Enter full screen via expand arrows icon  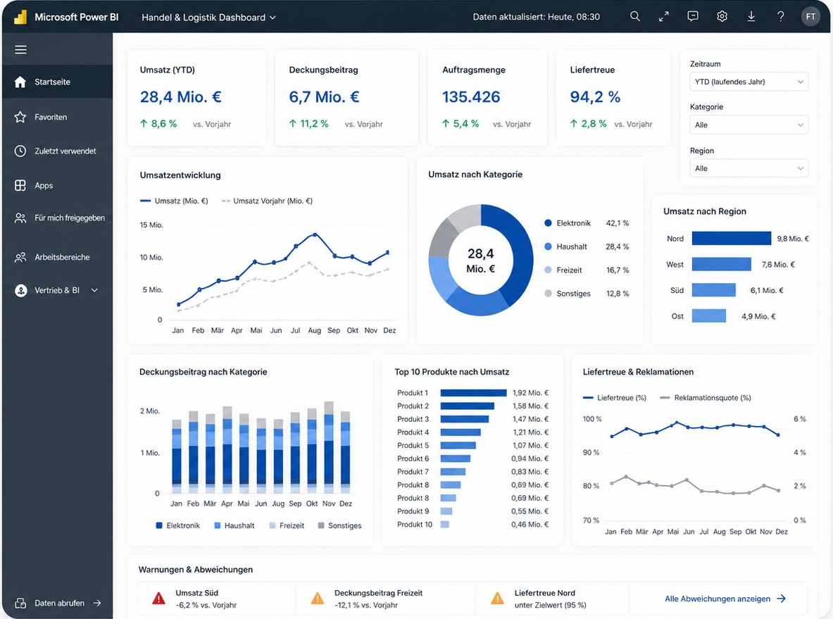(x=663, y=16)
